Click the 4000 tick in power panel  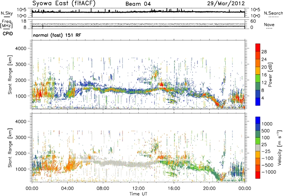(x=21, y=48)
